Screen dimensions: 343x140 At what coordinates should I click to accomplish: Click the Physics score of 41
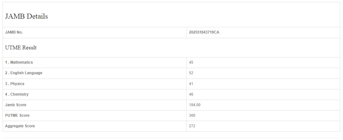click(x=191, y=84)
